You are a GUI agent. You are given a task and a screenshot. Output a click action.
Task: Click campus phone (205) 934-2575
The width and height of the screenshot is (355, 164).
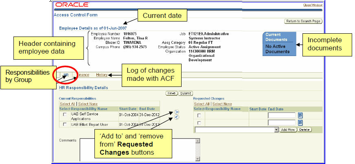point(135,47)
